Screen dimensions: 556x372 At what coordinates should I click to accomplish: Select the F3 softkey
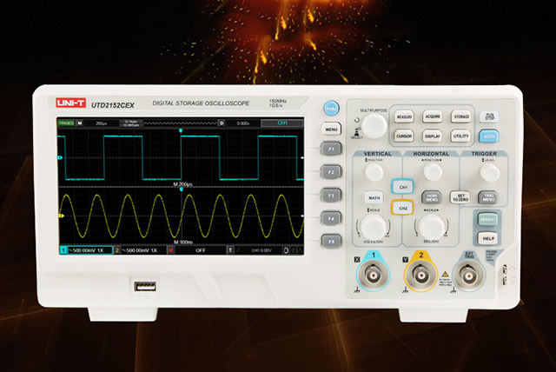[x=330, y=196]
